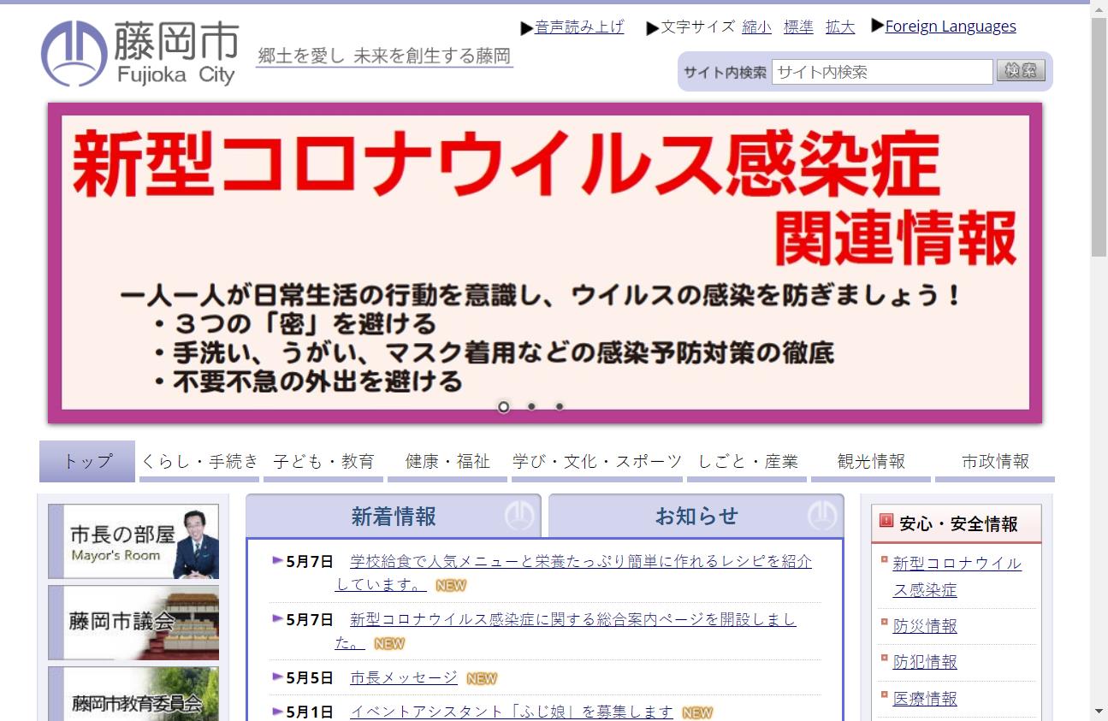Shrink text size with 縮小

[x=756, y=27]
